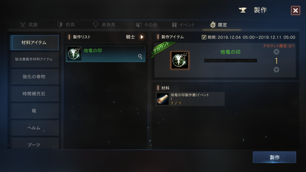Click the anvil icon beside 製作 title
306x172 pixels.
(243, 10)
